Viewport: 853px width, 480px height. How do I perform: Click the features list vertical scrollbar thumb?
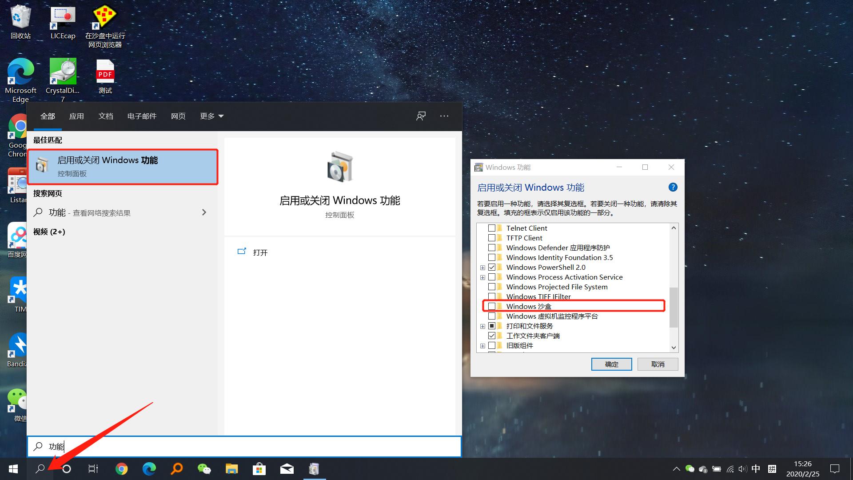tap(674, 307)
